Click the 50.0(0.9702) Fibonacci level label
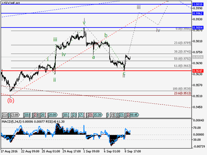Screen dimensions: 207x155 point(182,59)
